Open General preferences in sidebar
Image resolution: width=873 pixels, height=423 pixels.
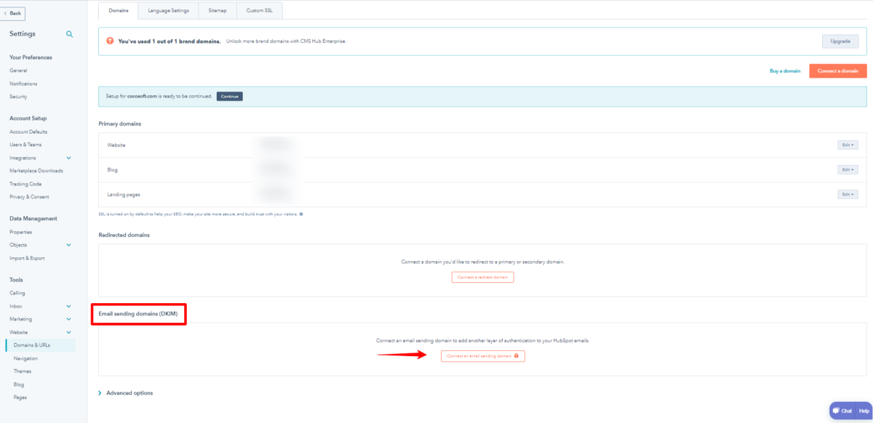coord(18,70)
